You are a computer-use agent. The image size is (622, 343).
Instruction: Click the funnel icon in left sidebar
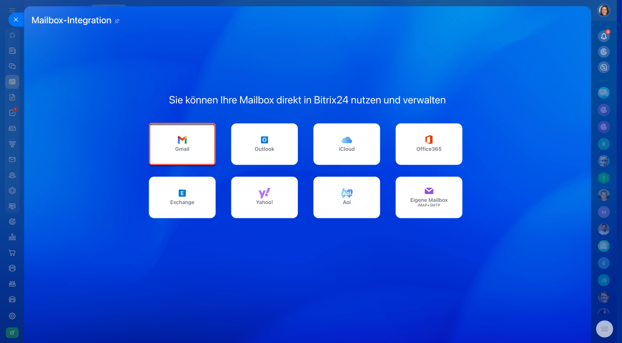point(12,144)
